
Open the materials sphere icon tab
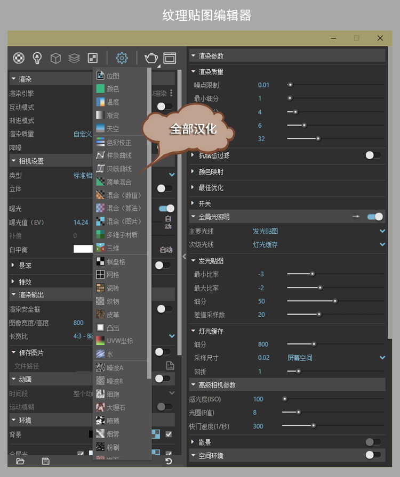click(x=19, y=58)
